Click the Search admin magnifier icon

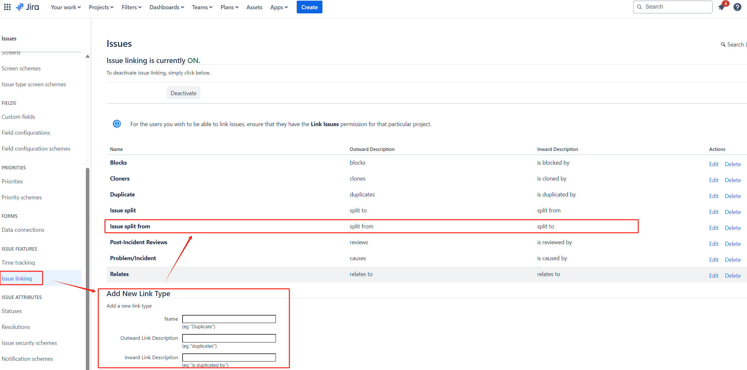tap(723, 45)
